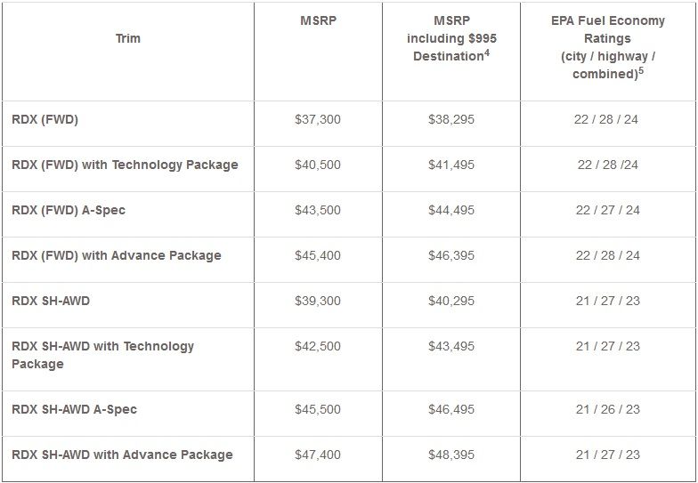
Task: Click the 22 / 27 / 24 fuel rating
Action: coord(607,210)
